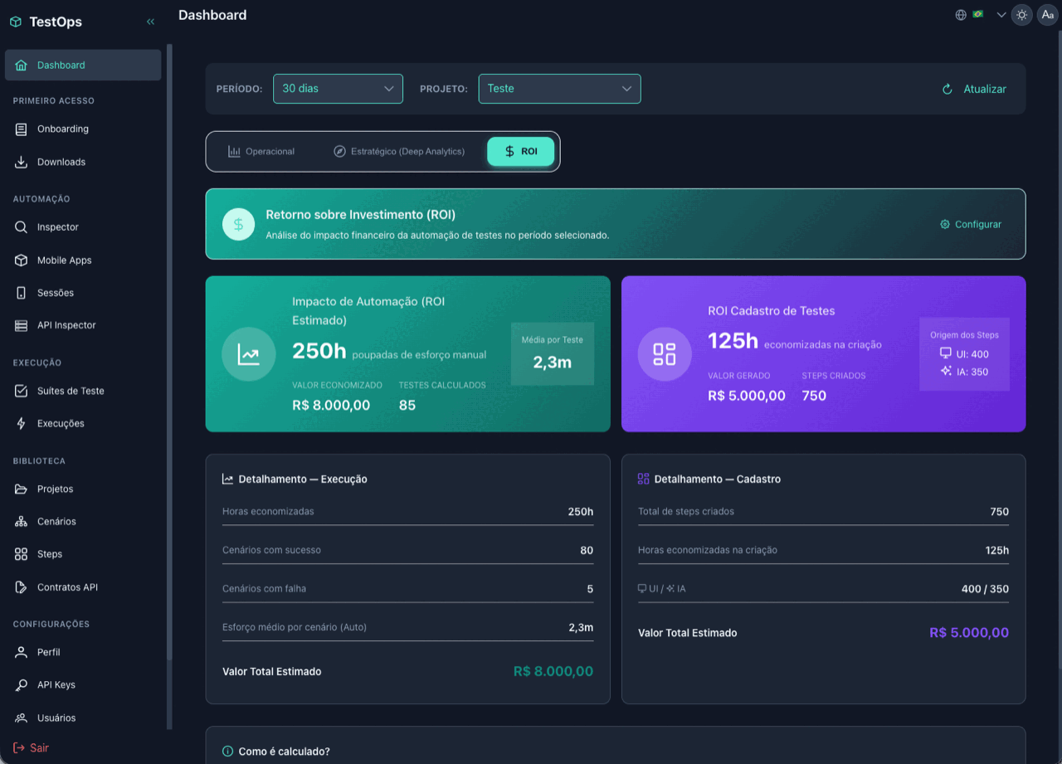Click the Execuções lightning icon
This screenshot has height=764, width=1062.
coord(22,423)
